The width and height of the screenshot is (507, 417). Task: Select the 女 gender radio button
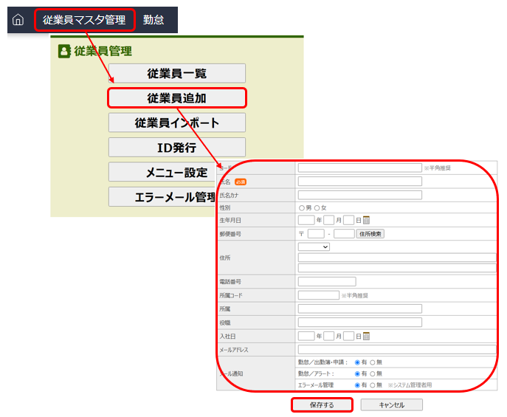(317, 207)
